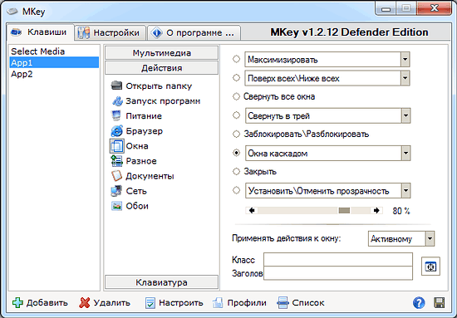This screenshot has height=318, width=457.
Task: Click the Профили button label
Action: tap(247, 303)
